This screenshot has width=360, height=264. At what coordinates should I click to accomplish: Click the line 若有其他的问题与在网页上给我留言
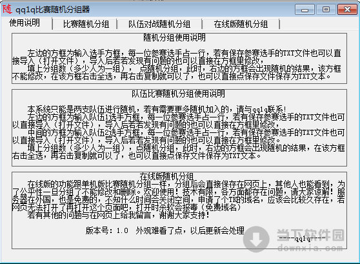[118, 216]
